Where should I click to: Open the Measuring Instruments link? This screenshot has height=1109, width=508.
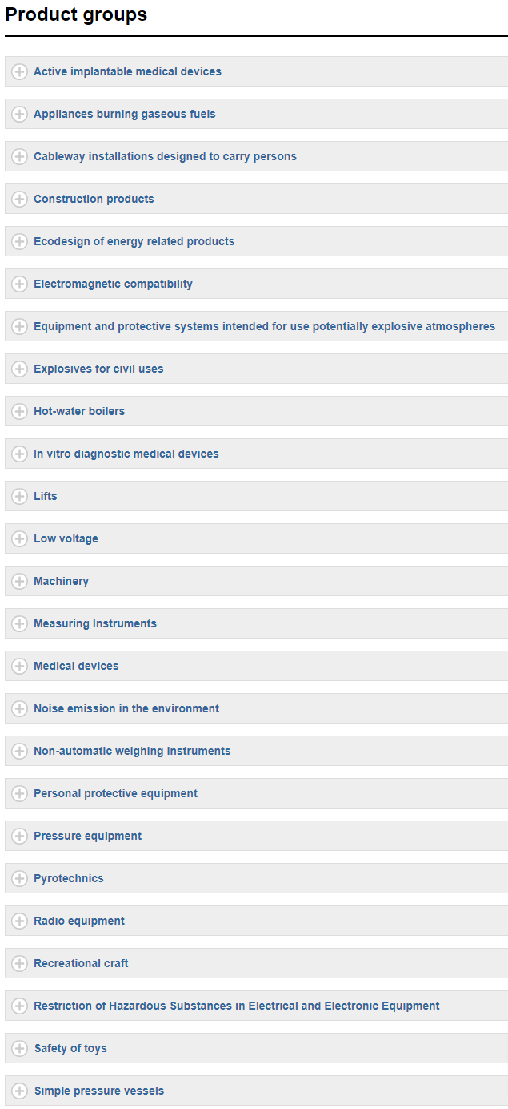(95, 623)
